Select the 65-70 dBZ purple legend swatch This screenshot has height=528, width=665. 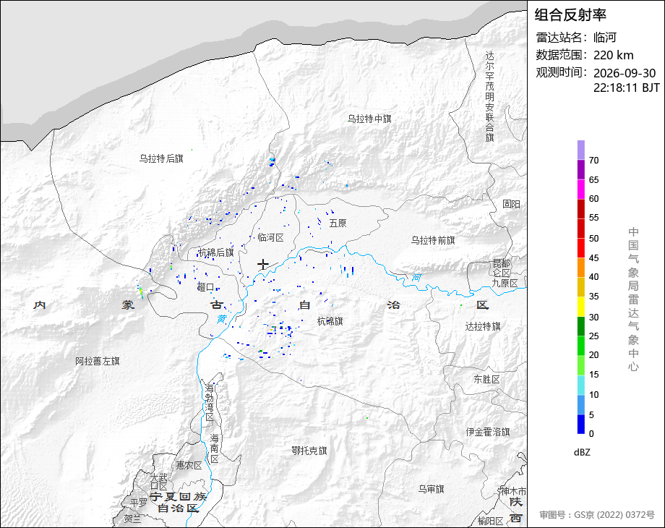(581, 169)
